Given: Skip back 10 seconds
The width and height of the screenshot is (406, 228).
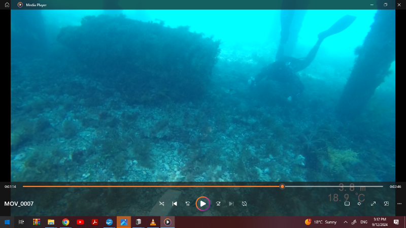Looking at the screenshot, I should 188,204.
